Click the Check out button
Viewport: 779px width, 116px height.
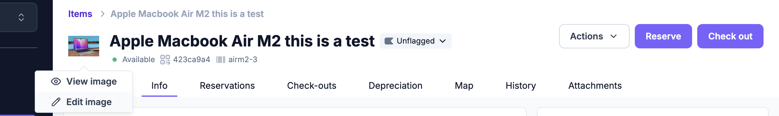click(x=730, y=36)
